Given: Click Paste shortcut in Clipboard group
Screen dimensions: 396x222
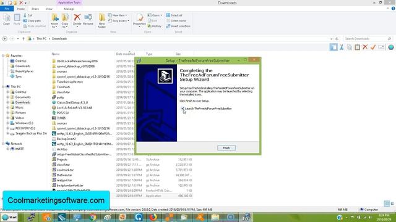Looking at the screenshot, I should (x=35, y=26).
